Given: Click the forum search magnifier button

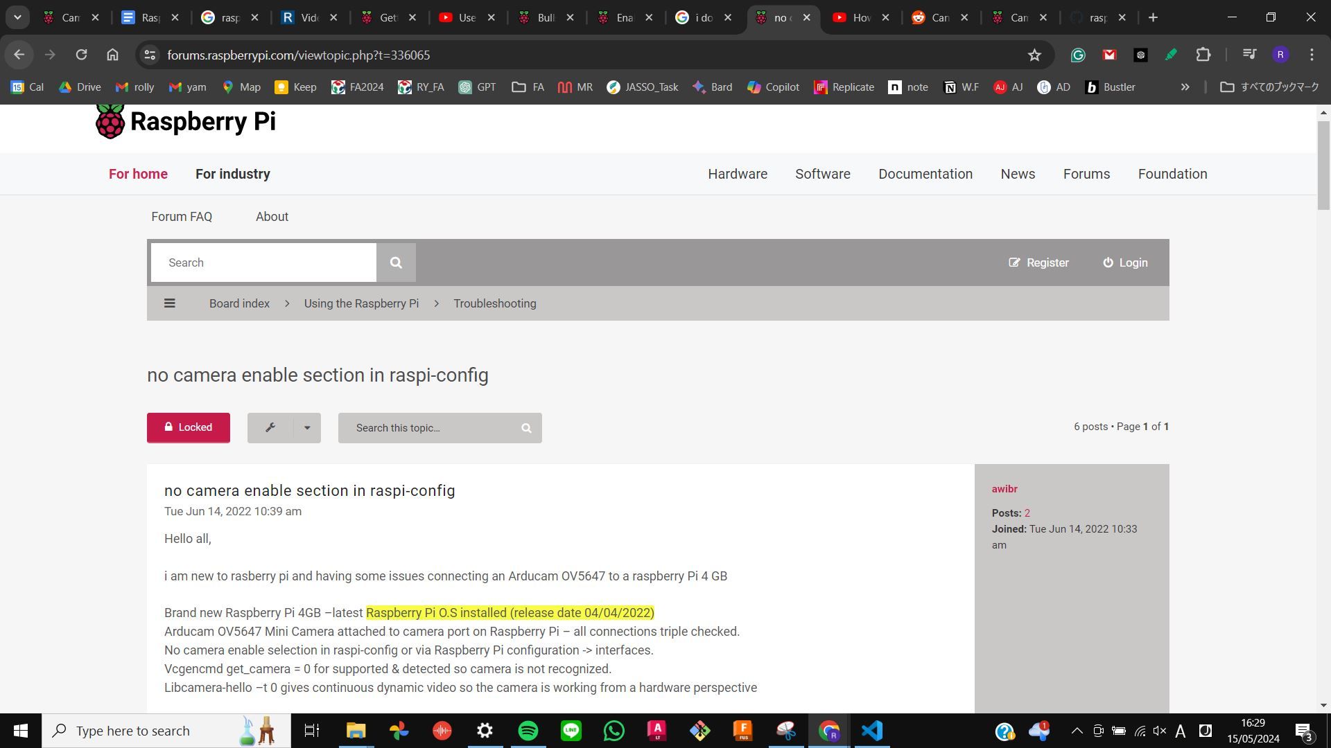Looking at the screenshot, I should click(396, 262).
